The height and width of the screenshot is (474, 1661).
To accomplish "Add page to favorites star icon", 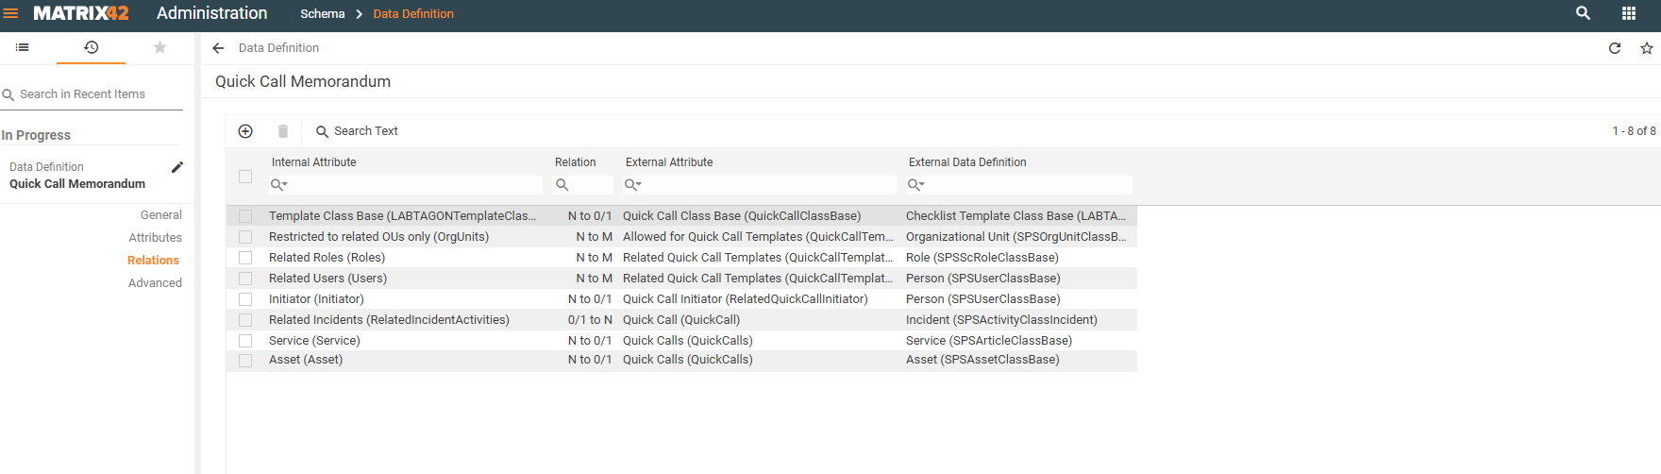I will [1647, 48].
